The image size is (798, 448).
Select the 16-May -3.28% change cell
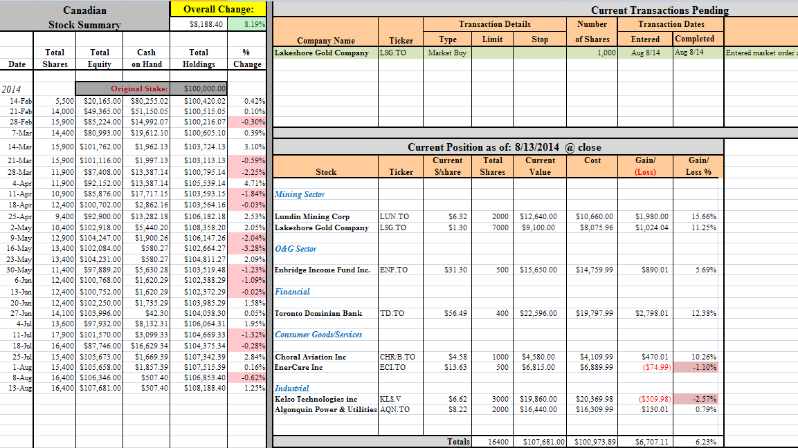(247, 249)
